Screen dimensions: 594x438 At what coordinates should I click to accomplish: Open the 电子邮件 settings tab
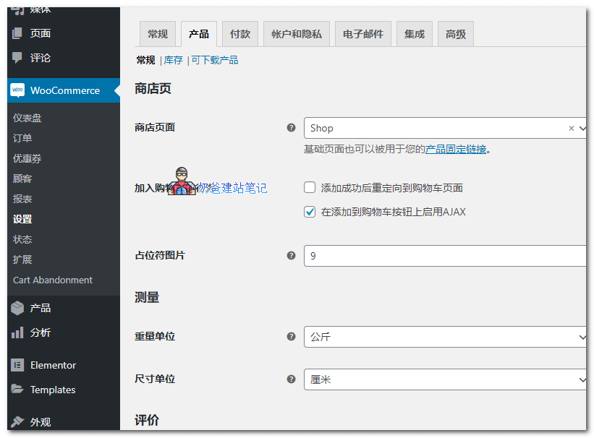click(363, 34)
